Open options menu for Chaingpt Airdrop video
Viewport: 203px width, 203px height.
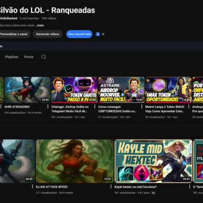tap(95, 107)
